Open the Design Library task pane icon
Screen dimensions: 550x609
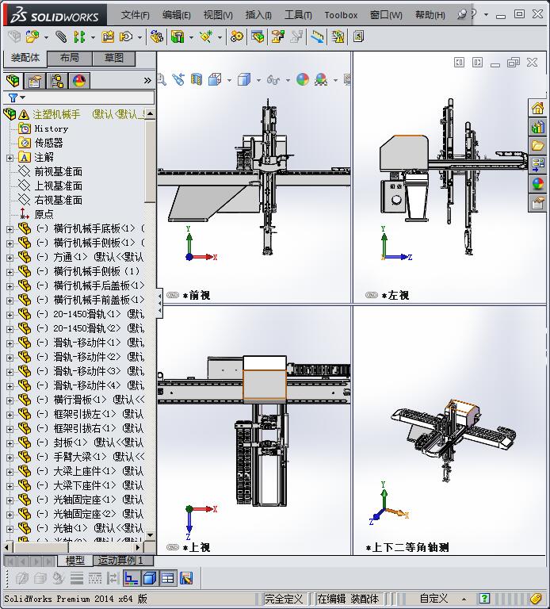538,127
